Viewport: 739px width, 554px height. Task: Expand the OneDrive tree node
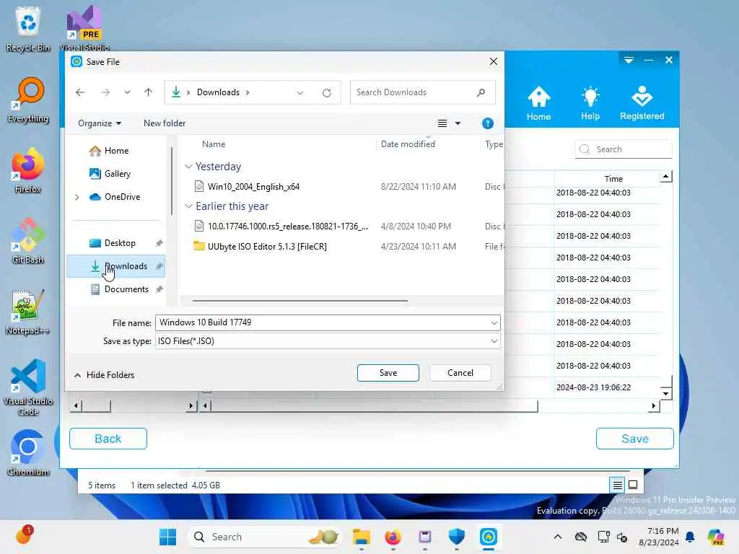(76, 197)
